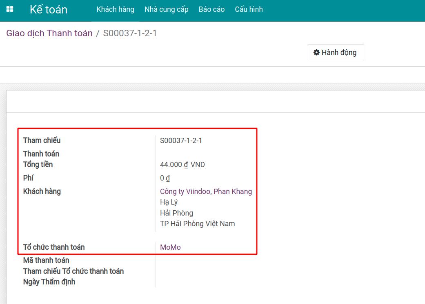Click the Mã thanh toán label
Screen dimensions: 425x304
point(46,260)
